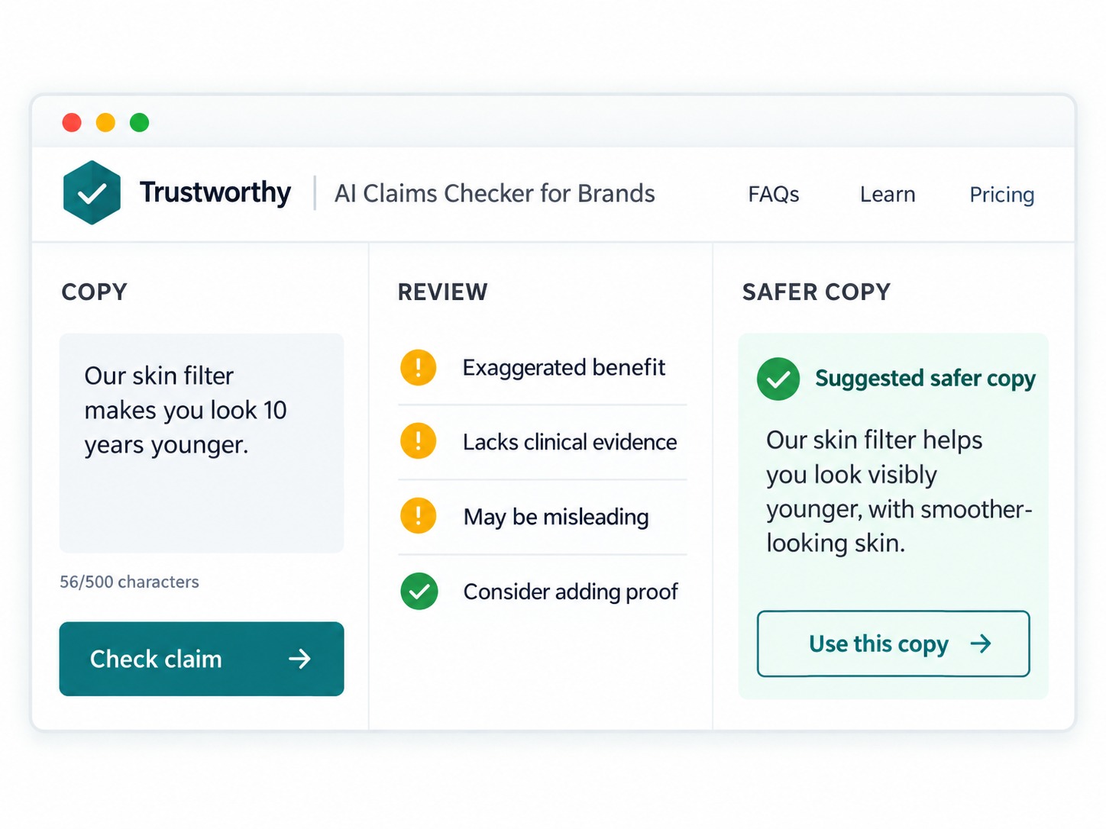This screenshot has height=829, width=1106.
Task: Click the Suggested safer copy green checkmark icon
Action: pos(778,379)
